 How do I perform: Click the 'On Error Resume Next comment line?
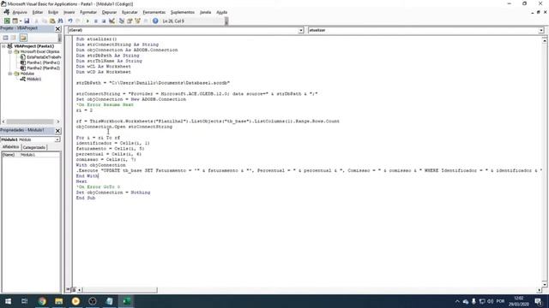[x=105, y=104]
